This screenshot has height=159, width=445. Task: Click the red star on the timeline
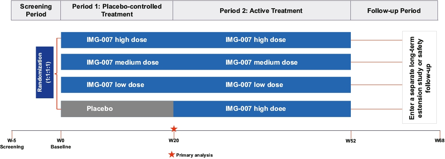click(174, 128)
